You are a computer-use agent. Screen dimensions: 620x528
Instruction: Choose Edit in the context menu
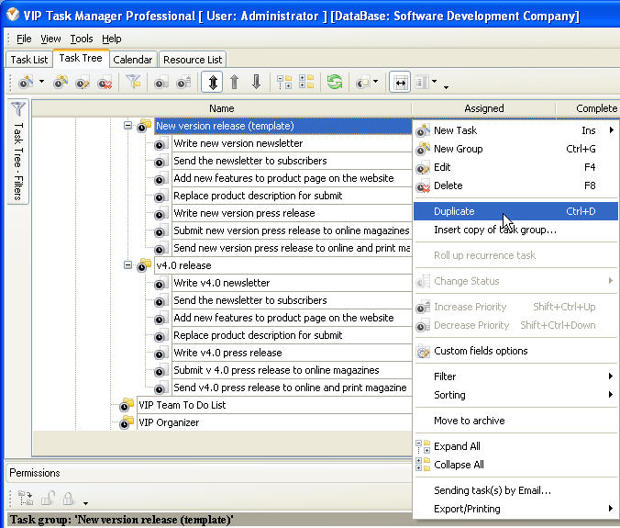coord(515,167)
